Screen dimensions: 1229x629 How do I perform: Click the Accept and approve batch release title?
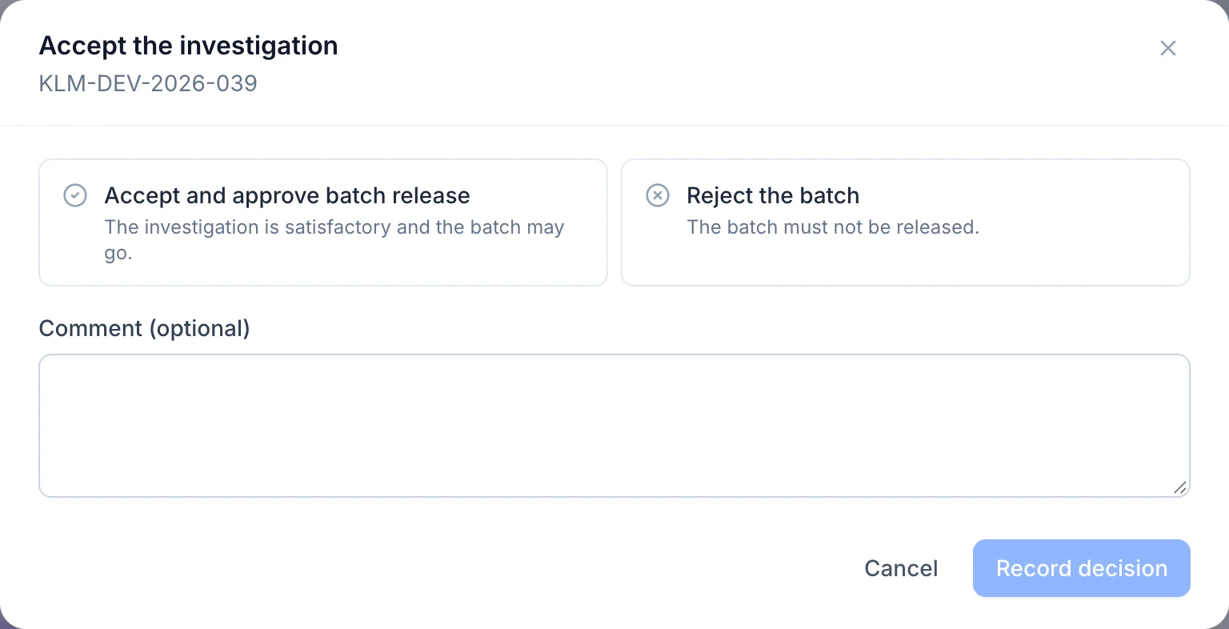pyautogui.click(x=287, y=195)
